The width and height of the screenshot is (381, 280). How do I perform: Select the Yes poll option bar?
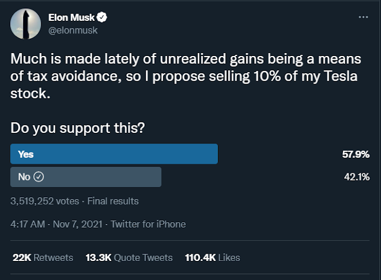click(114, 154)
